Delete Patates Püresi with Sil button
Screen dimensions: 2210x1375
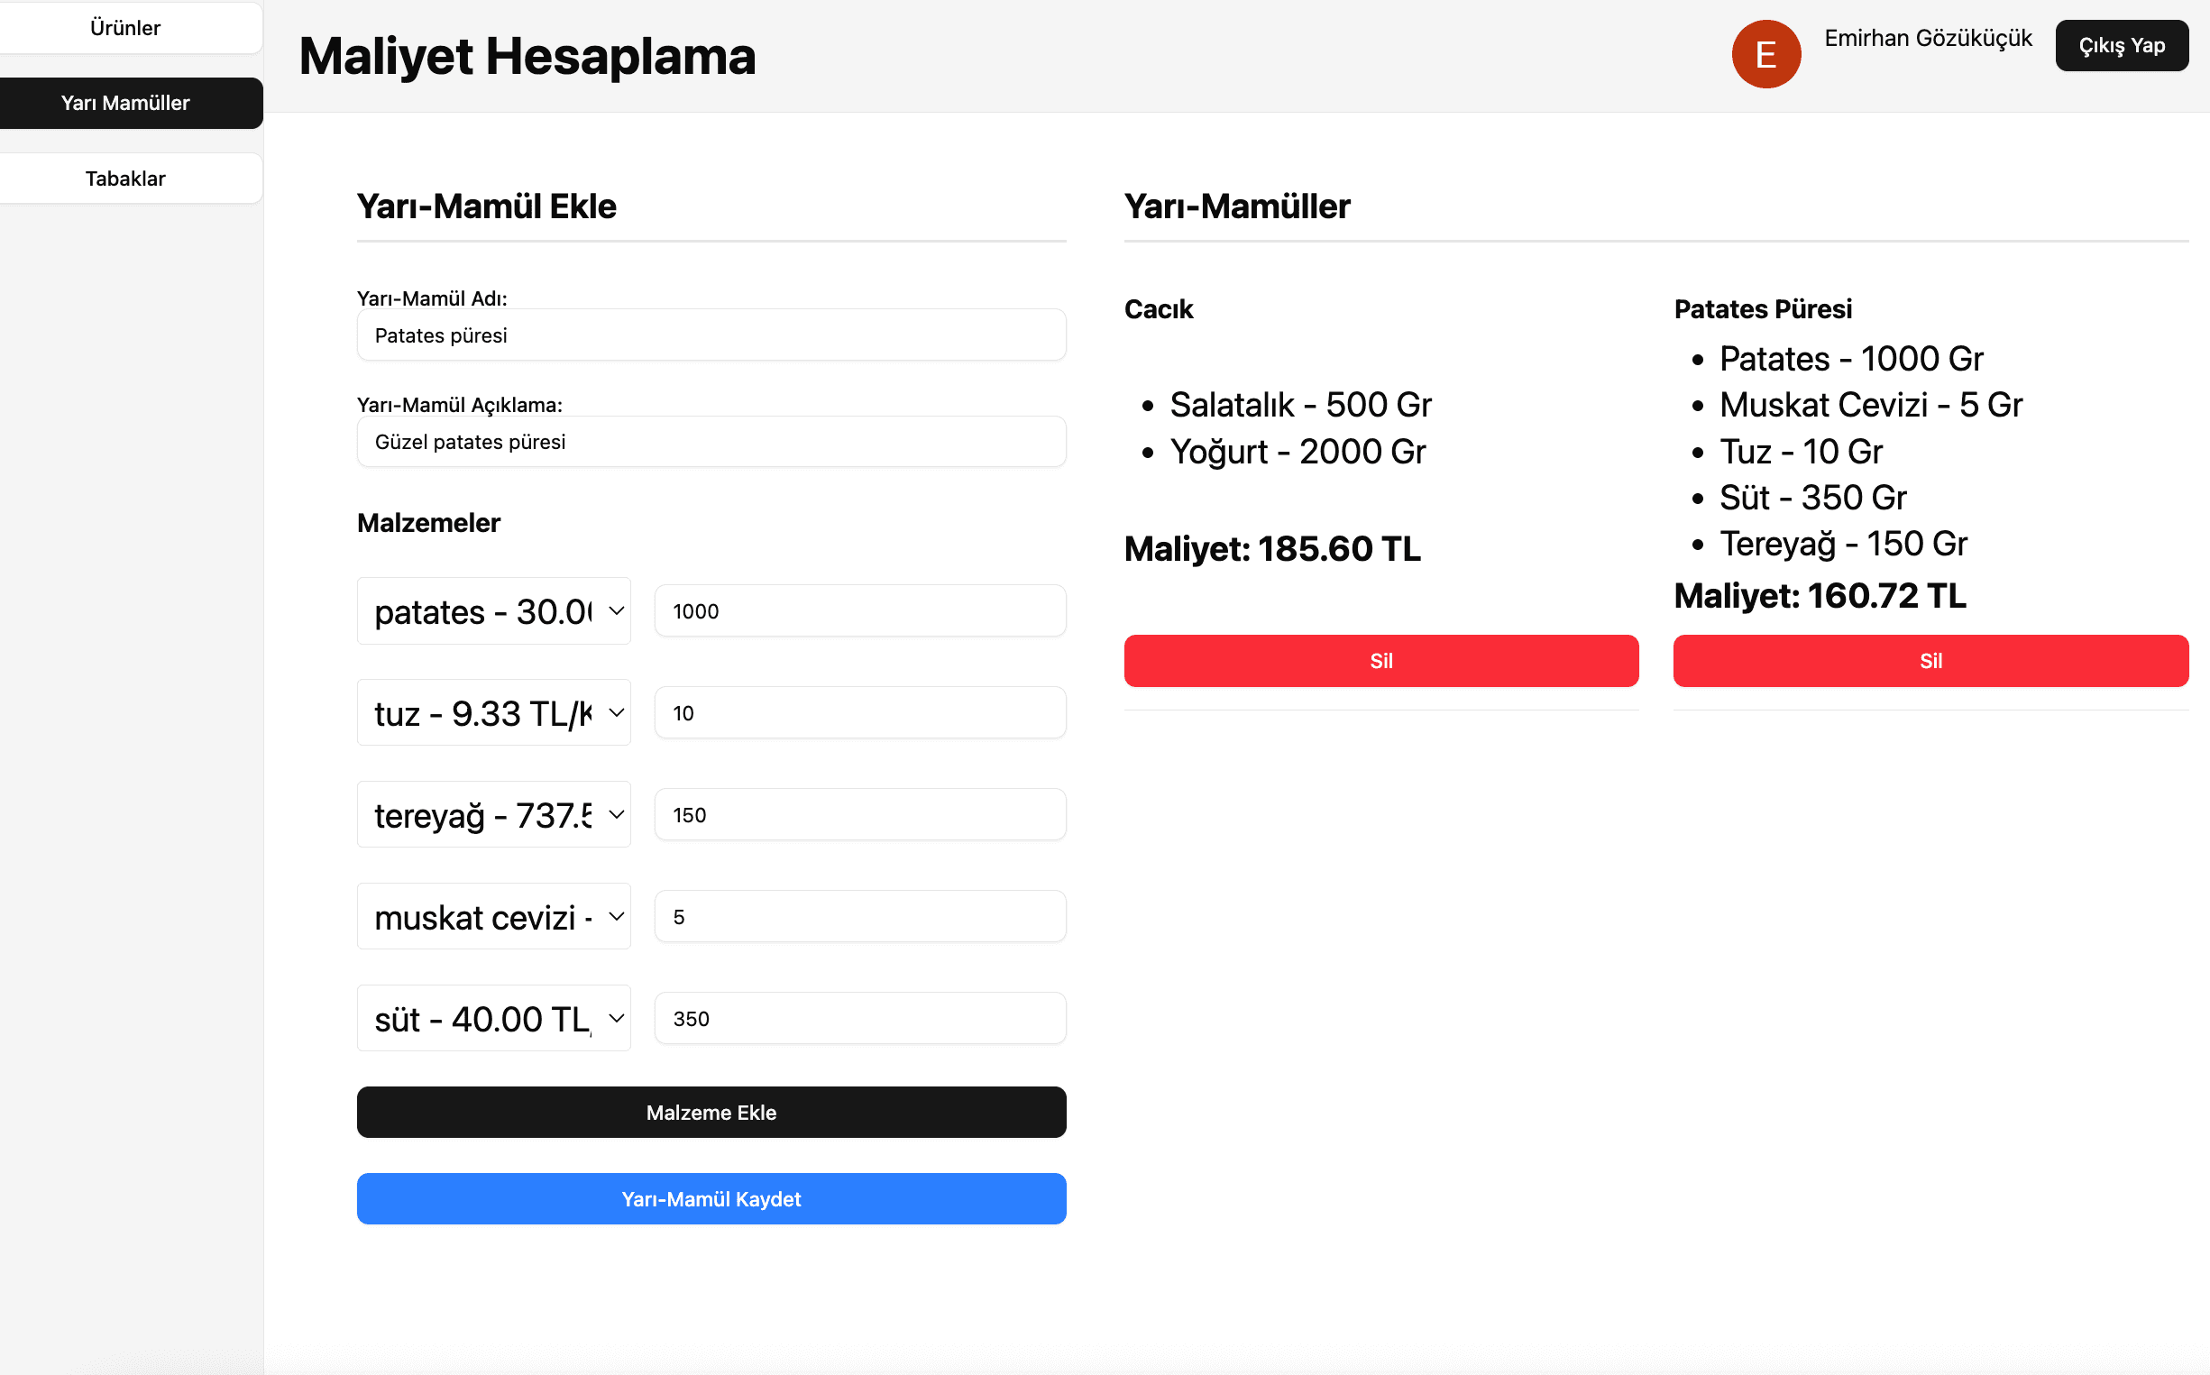click(1930, 661)
